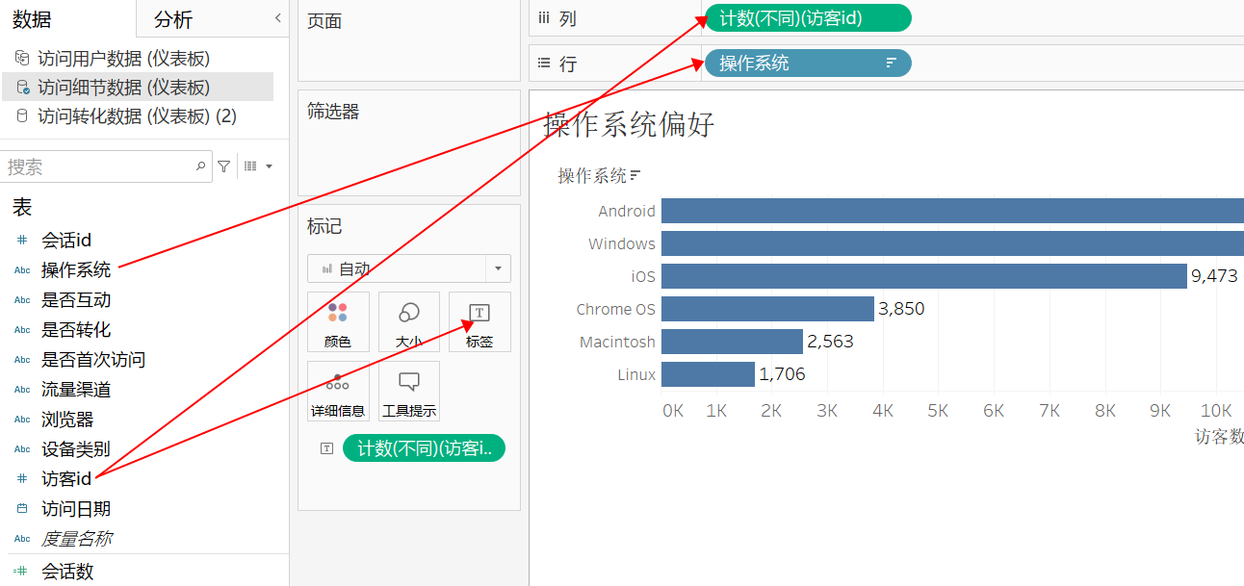The width and height of the screenshot is (1244, 586).
Task: Select the 访问细节数据 (仪表板) data source
Action: [x=138, y=87]
